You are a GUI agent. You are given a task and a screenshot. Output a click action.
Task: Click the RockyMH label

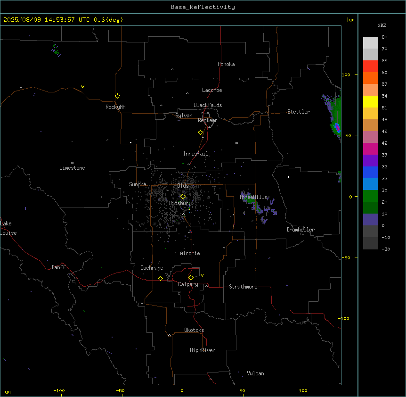[x=115, y=107]
